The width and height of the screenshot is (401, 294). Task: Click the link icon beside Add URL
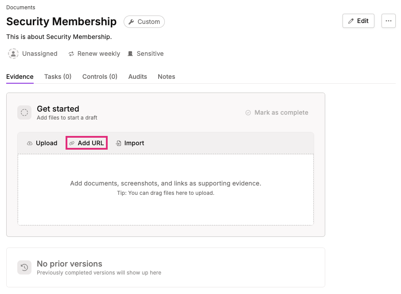[x=72, y=143]
